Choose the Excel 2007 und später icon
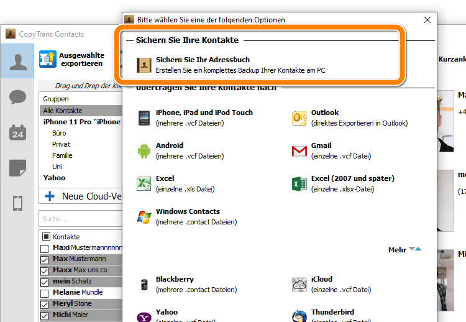 coord(299,184)
